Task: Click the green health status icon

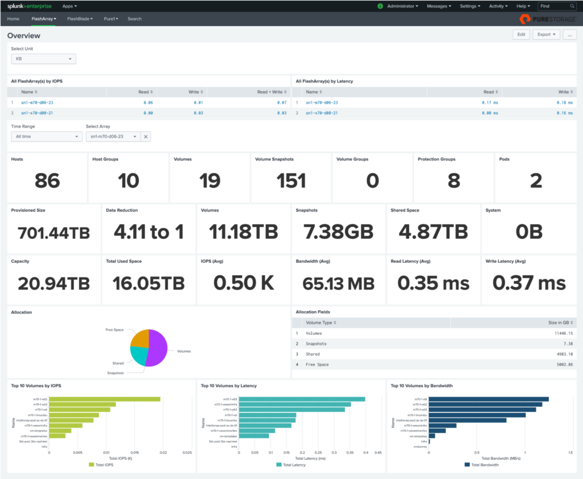Action: 380,6
